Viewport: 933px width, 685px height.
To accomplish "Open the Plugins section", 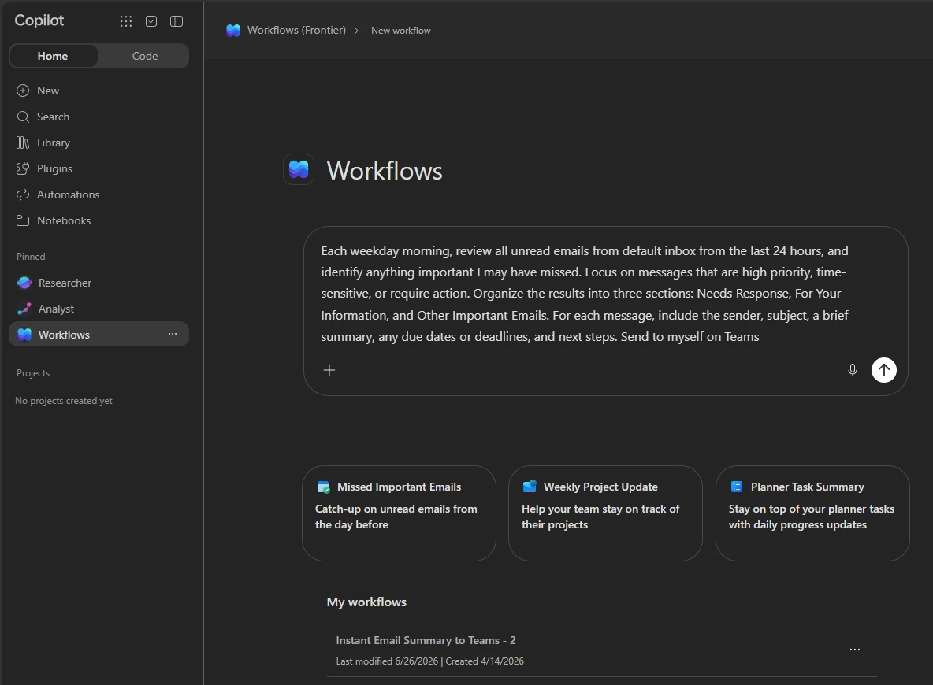I will pos(99,168).
